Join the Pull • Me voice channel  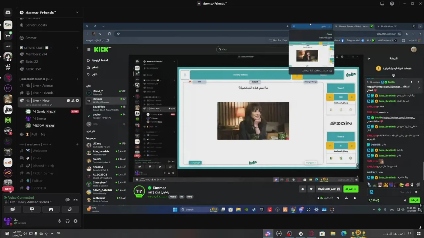[38, 135]
